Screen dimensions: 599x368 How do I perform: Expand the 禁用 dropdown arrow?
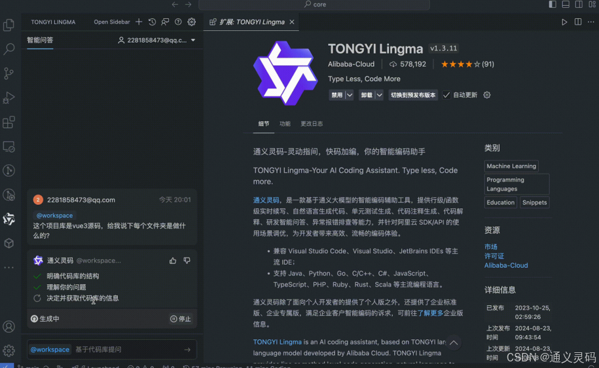click(350, 95)
